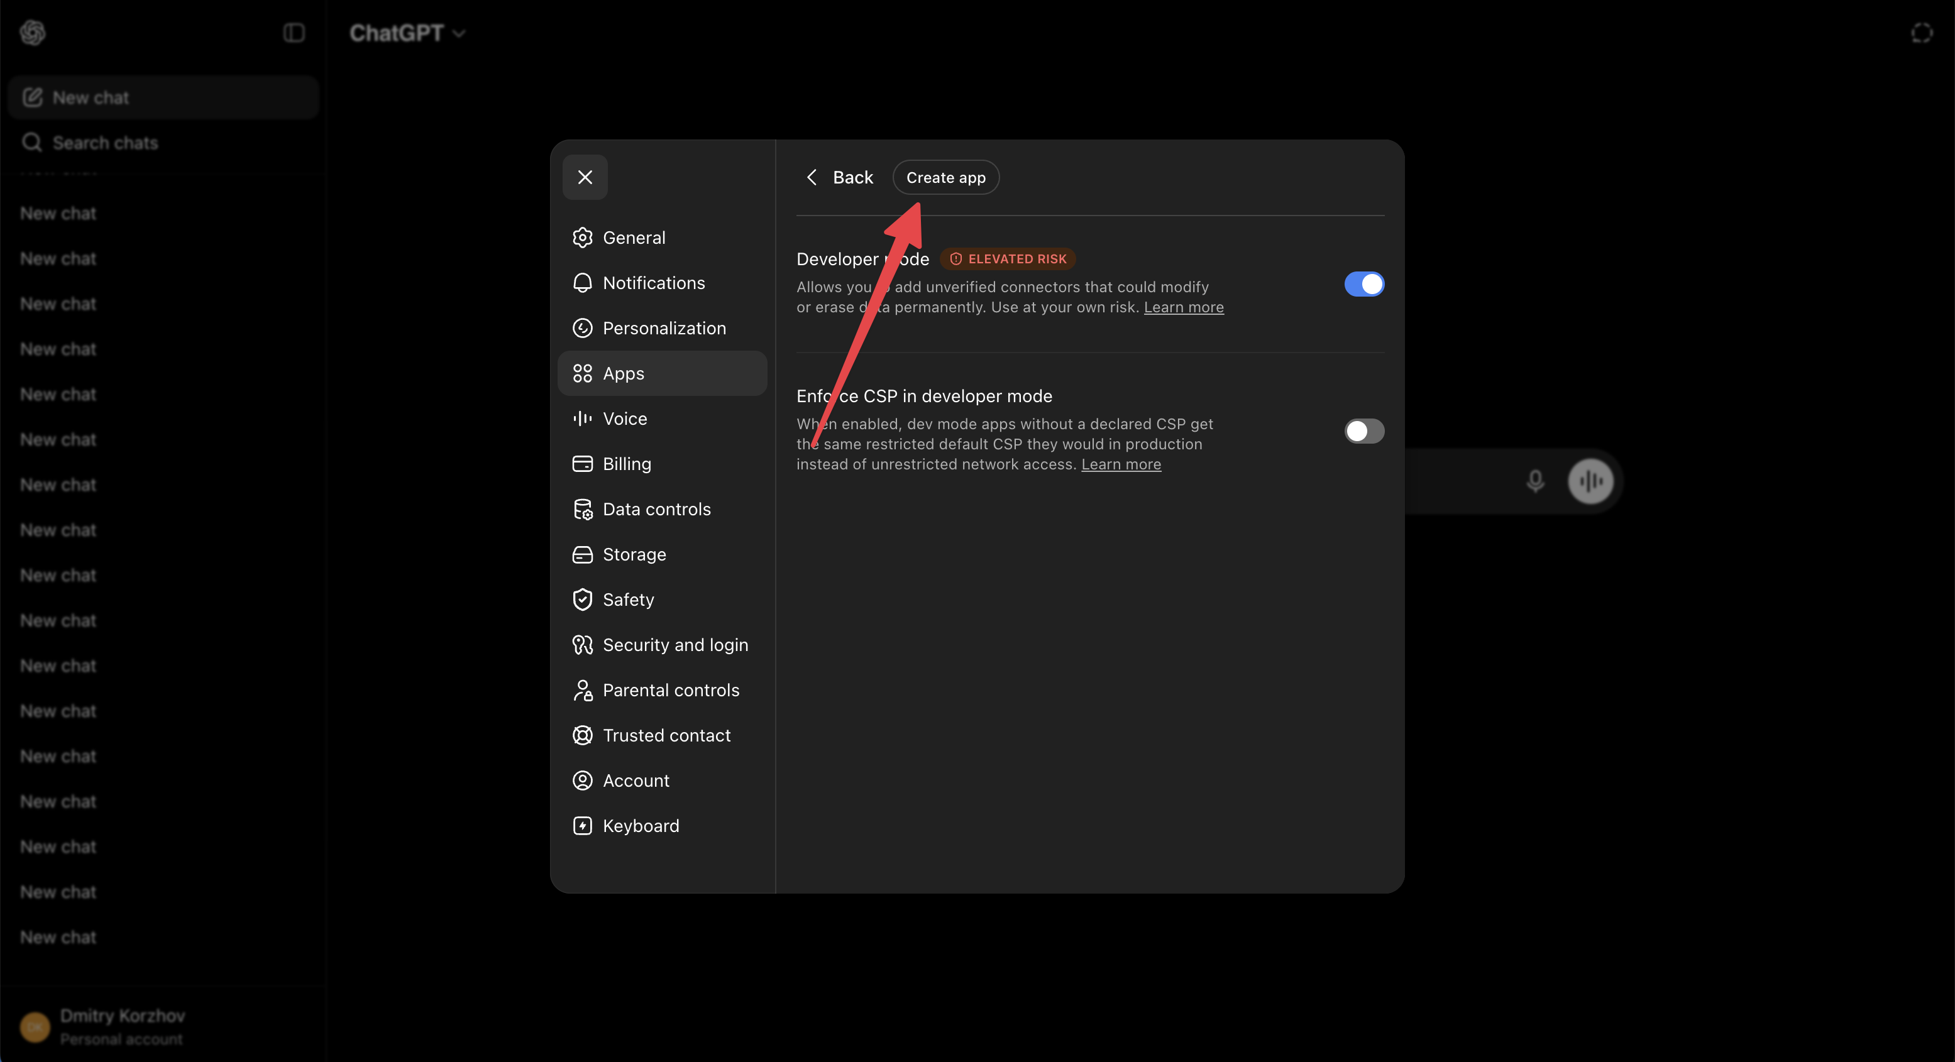1955x1062 pixels.
Task: Open the Storage settings tab
Action: click(662, 554)
